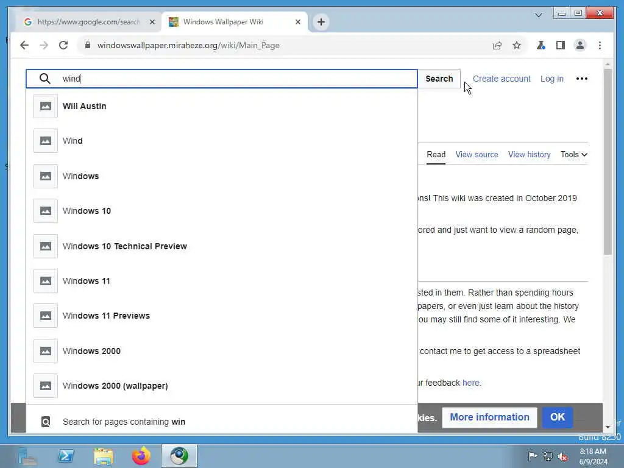Share this page via share icon
The height and width of the screenshot is (468, 624).
tap(497, 45)
